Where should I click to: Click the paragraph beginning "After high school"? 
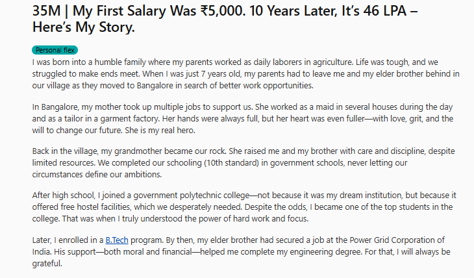click(244, 207)
